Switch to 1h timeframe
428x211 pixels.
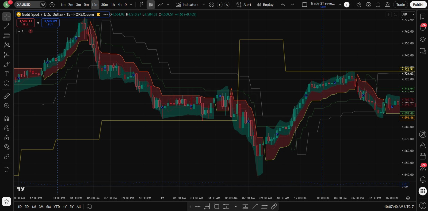click(113, 5)
